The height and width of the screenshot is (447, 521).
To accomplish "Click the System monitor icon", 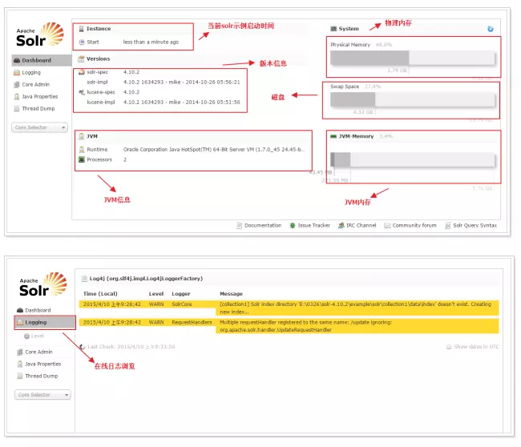I will click(333, 29).
